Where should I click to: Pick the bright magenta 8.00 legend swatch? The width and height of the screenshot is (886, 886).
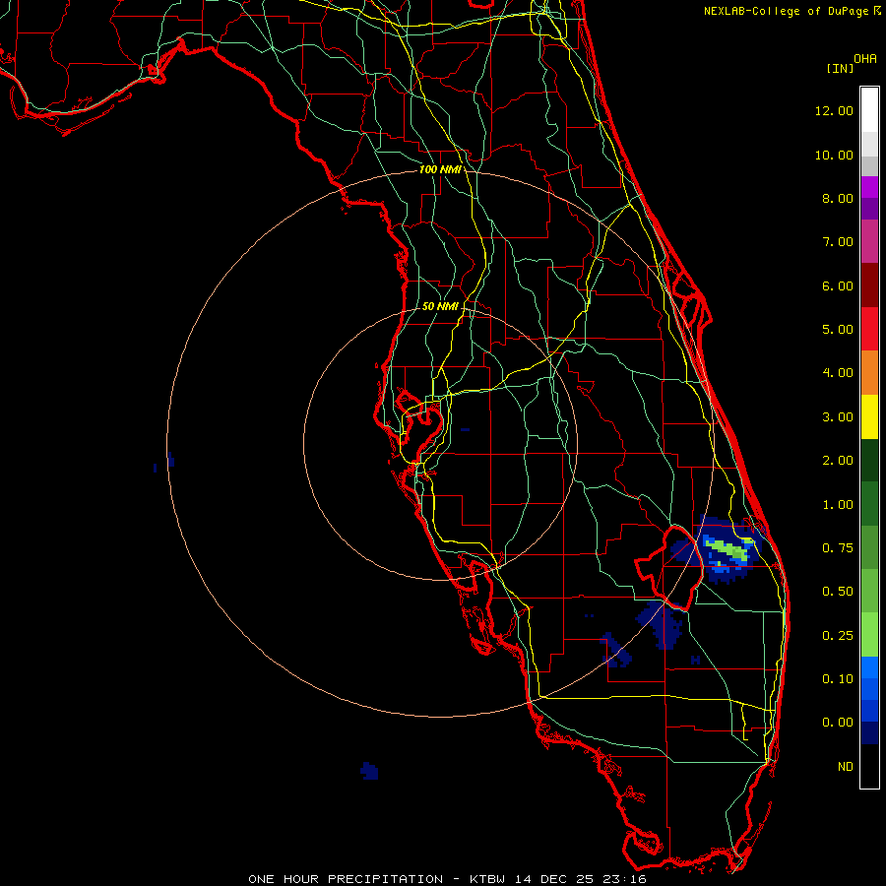[x=869, y=187]
